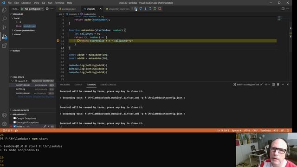The height and width of the screenshot is (167, 297).
Task: Open the Run and Debug view
Action: pos(4,37)
